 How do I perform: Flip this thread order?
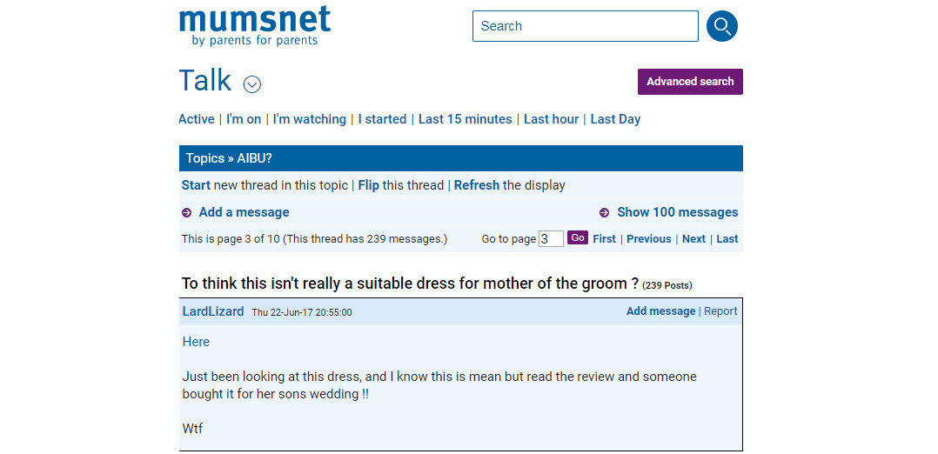tap(368, 185)
